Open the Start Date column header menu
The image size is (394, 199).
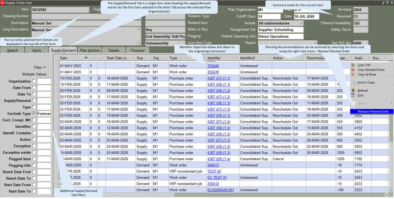pos(133,58)
